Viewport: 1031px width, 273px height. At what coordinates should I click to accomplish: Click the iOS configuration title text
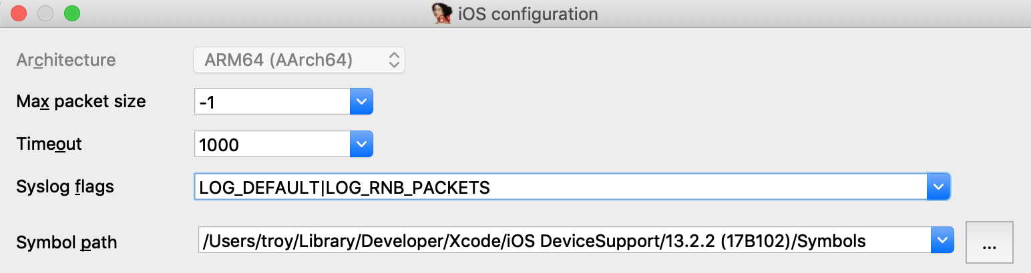528,13
